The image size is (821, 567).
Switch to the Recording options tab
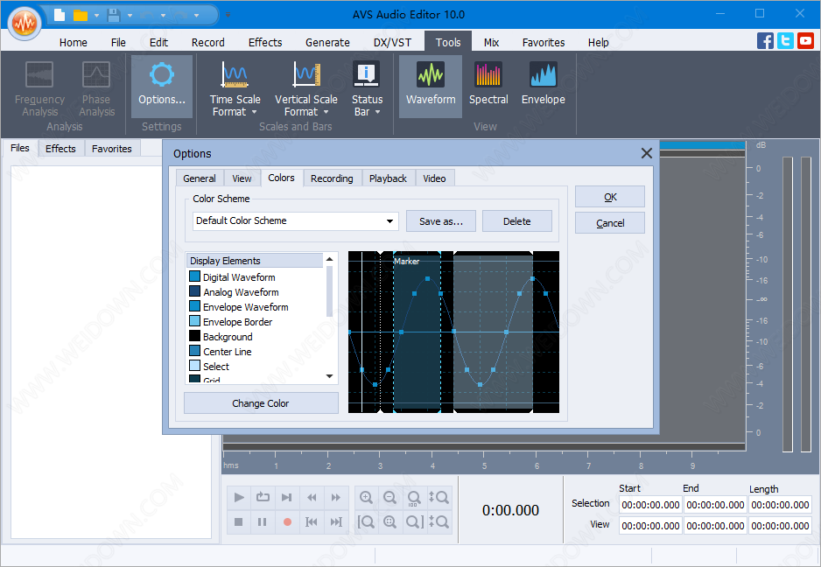click(332, 178)
